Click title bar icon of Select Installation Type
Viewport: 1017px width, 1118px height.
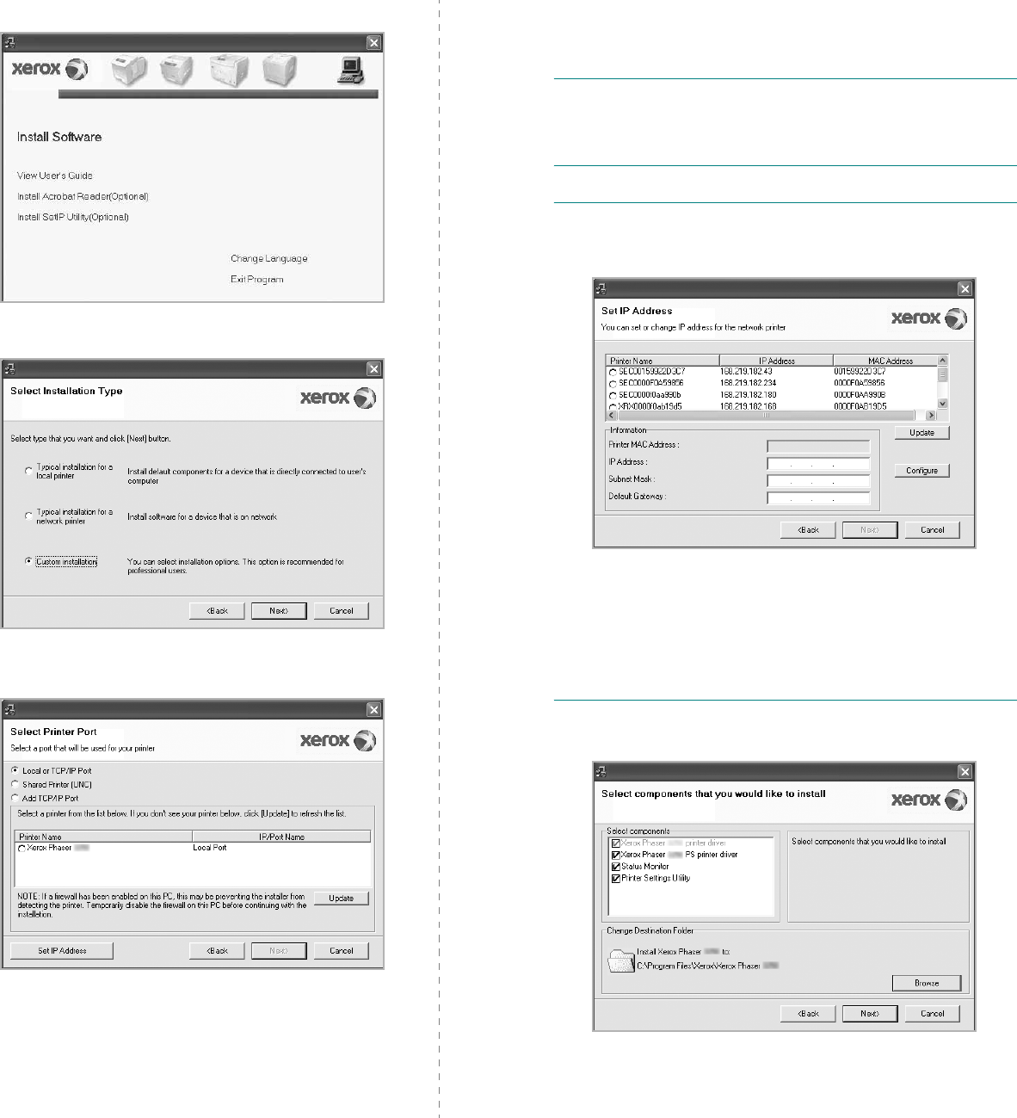coord(10,368)
